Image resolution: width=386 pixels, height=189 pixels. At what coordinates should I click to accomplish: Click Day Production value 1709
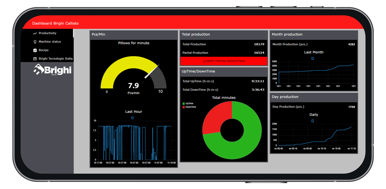pos(352,107)
